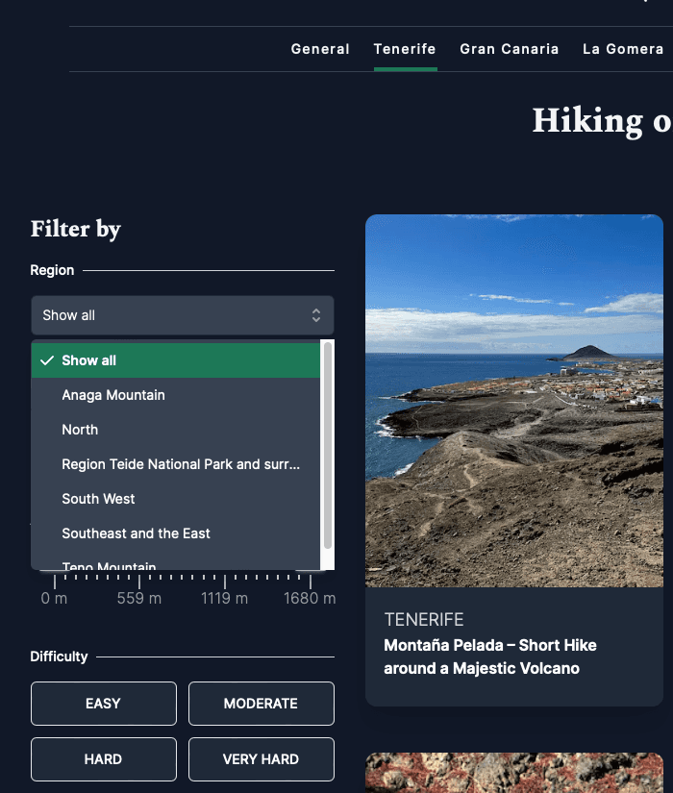Screen dimensions: 673x793
Task: Enable the HARD difficulty filter
Action: click(103, 759)
